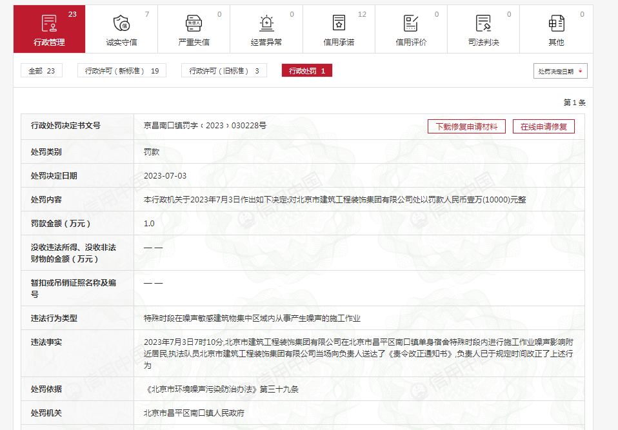Select the 全部 23 filter
Viewport: 618px width, 430px height.
pyautogui.click(x=41, y=70)
